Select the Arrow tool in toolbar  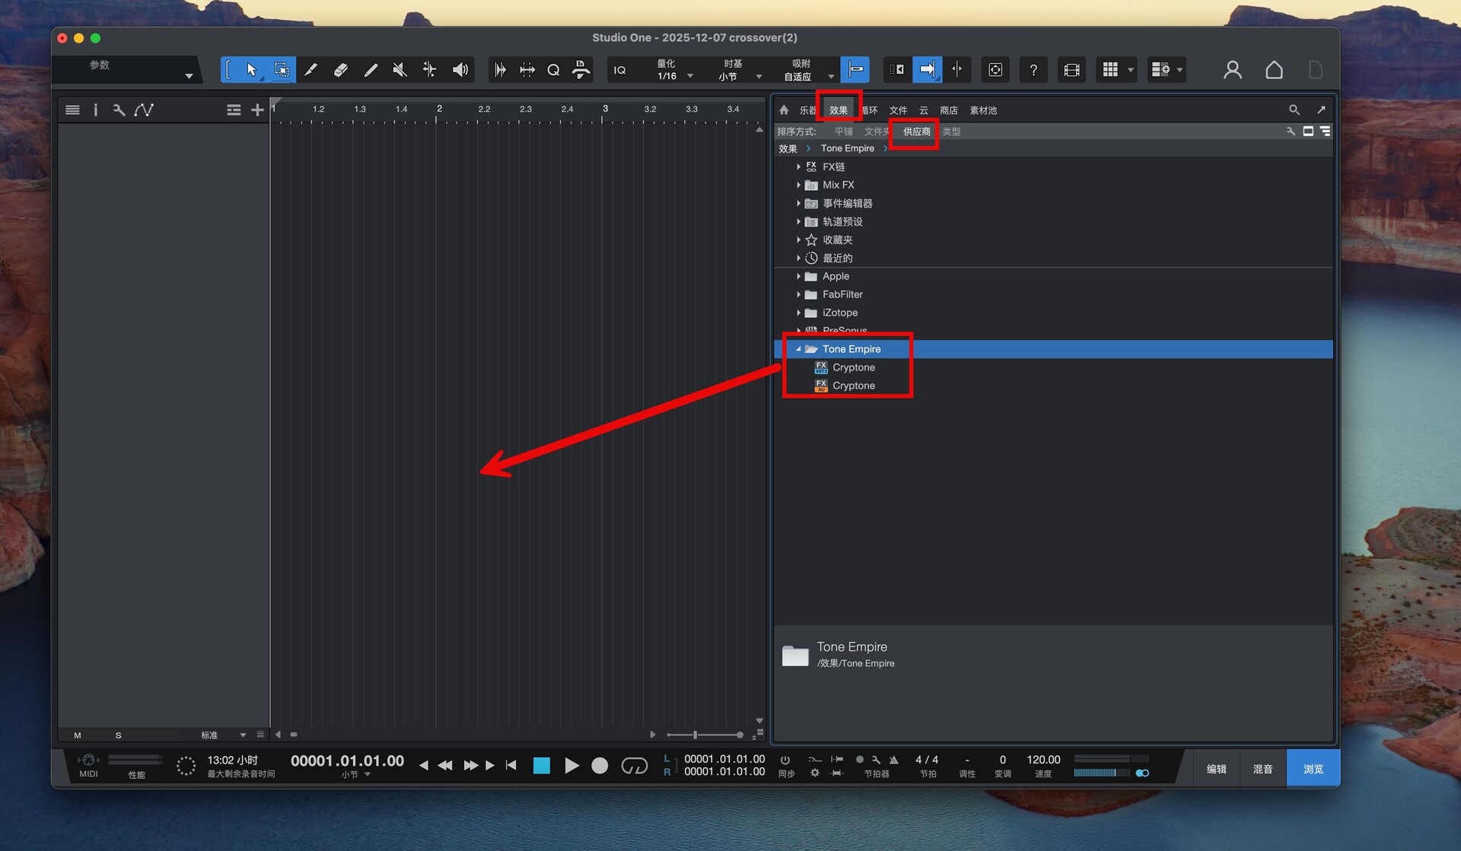coord(251,70)
